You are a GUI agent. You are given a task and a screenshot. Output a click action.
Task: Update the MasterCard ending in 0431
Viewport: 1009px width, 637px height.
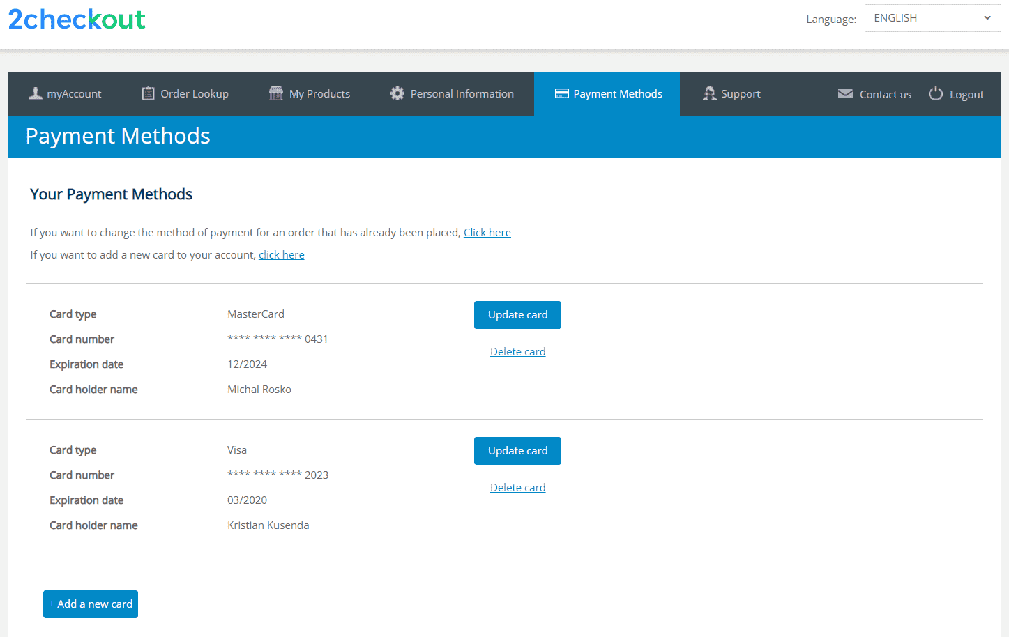pos(517,314)
